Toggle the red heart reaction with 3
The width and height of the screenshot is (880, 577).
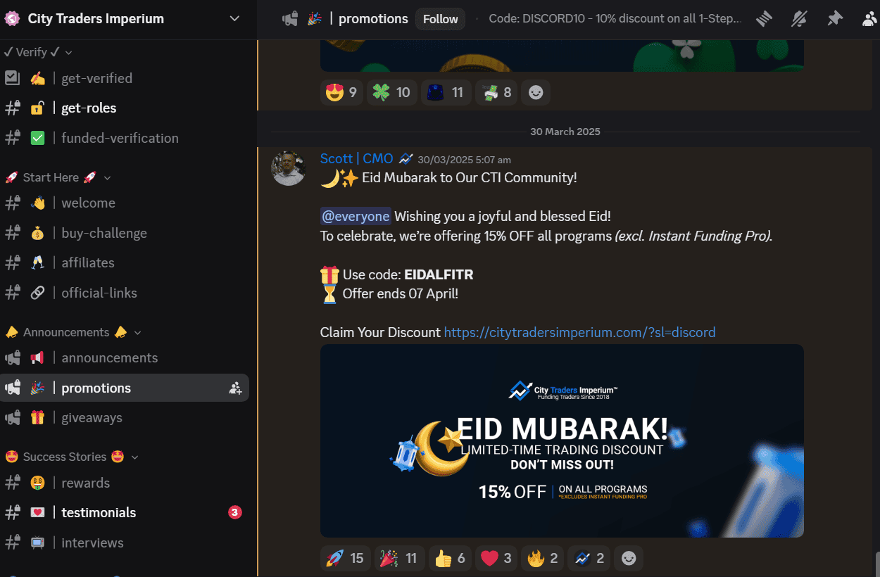496,558
